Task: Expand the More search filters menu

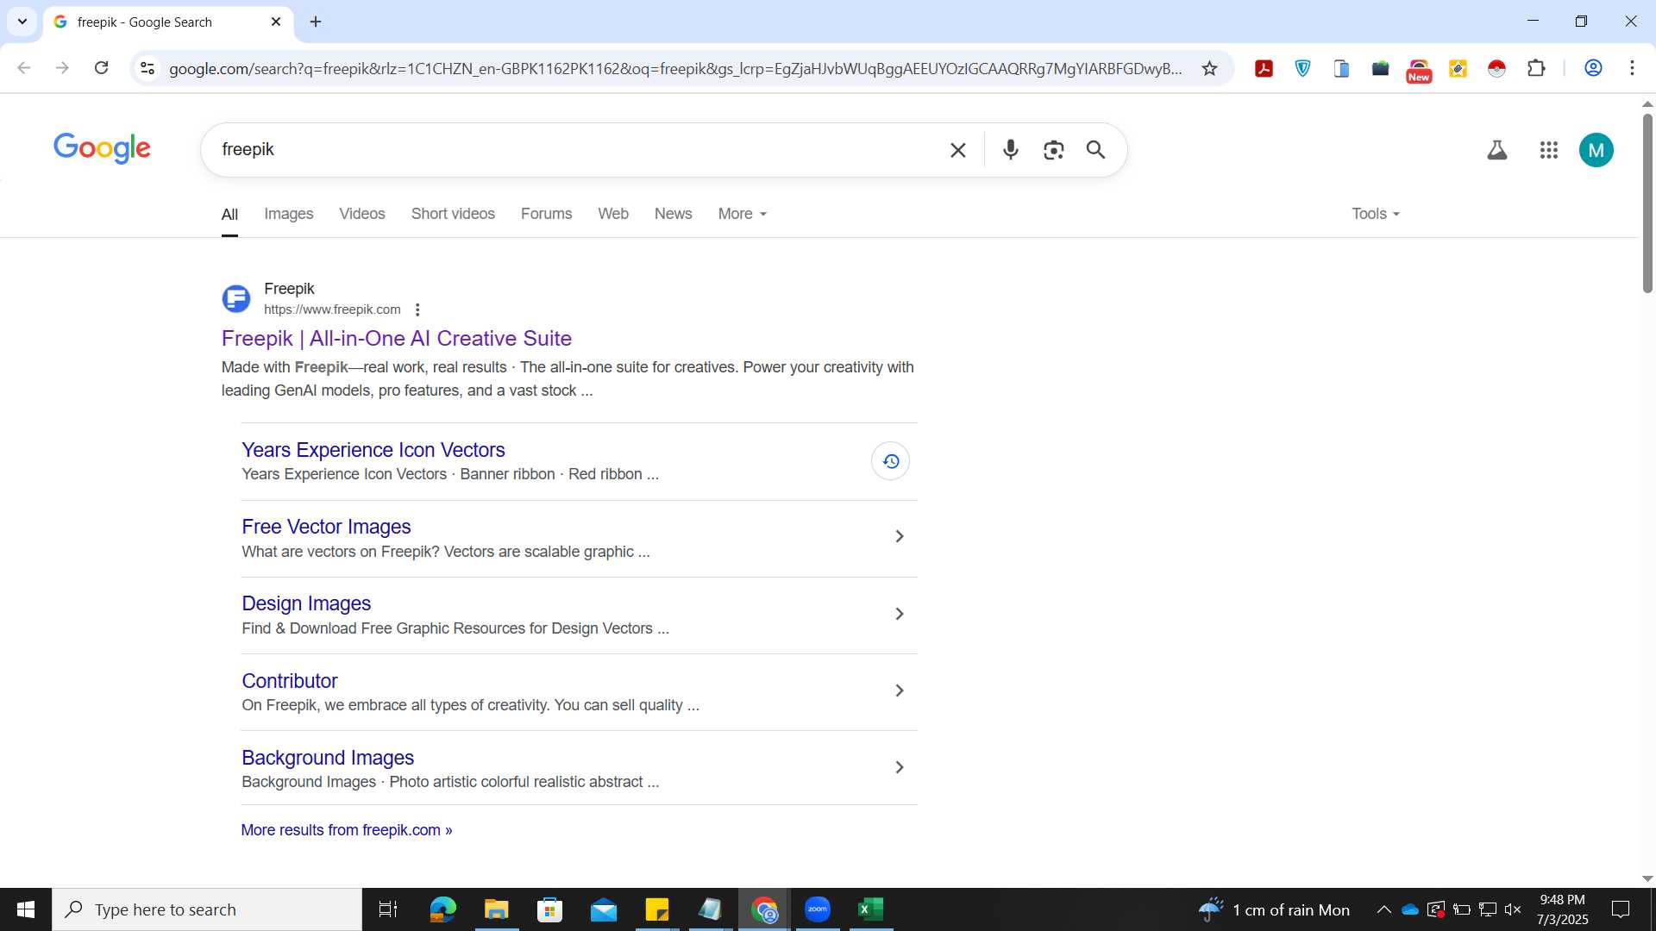Action: pyautogui.click(x=742, y=214)
